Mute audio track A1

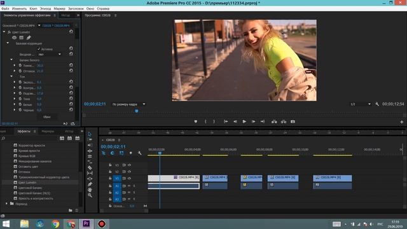pos(129,186)
